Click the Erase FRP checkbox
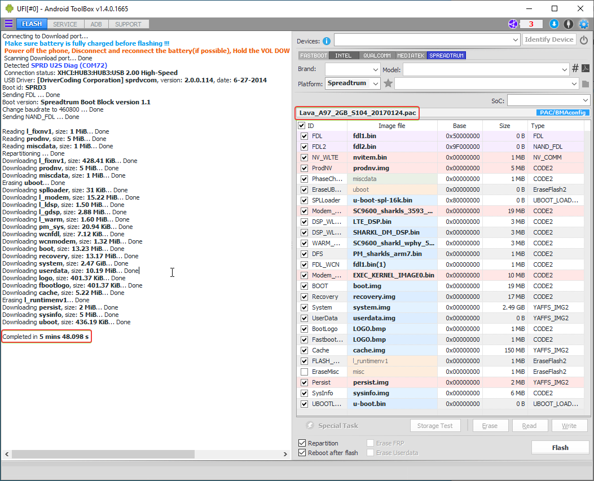The image size is (594, 481). point(371,443)
